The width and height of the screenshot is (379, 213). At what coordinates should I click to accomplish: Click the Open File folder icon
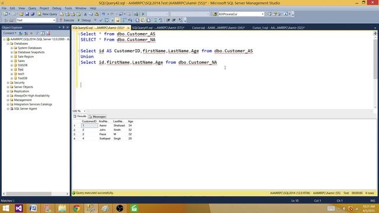21,14
